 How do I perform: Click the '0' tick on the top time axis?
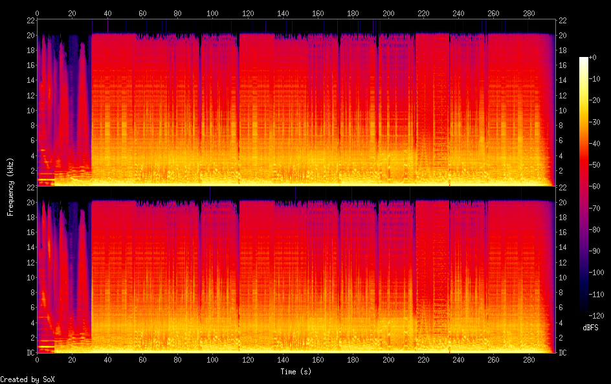click(x=38, y=13)
